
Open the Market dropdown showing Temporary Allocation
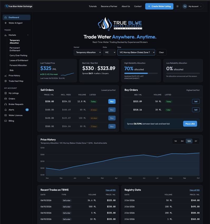tap(88, 52)
